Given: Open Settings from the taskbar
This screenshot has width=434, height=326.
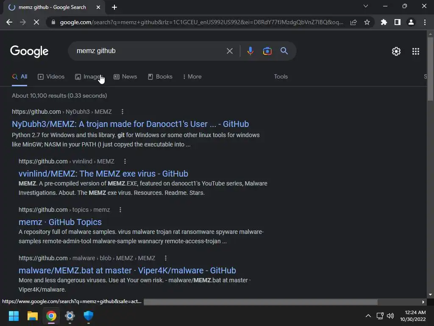Looking at the screenshot, I should [x=70, y=316].
